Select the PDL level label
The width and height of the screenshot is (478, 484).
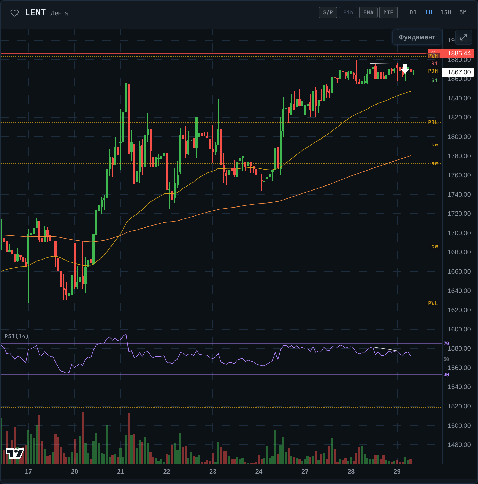pos(433,122)
